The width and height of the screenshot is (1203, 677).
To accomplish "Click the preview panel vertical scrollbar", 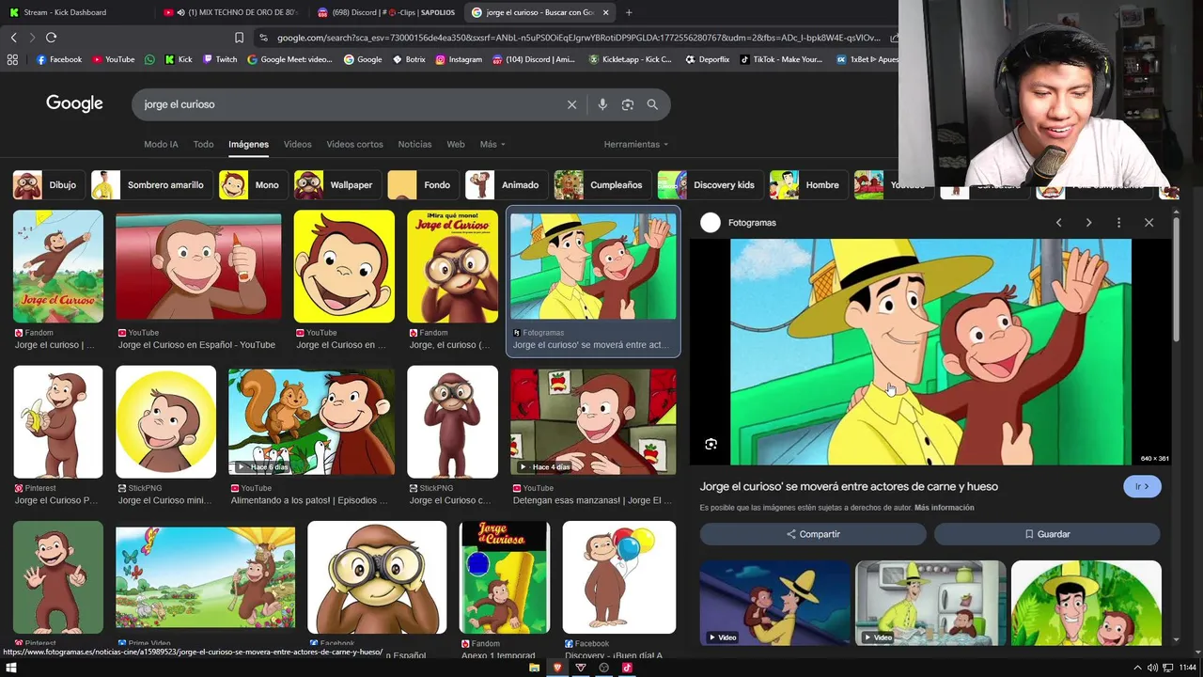I will click(1176, 280).
